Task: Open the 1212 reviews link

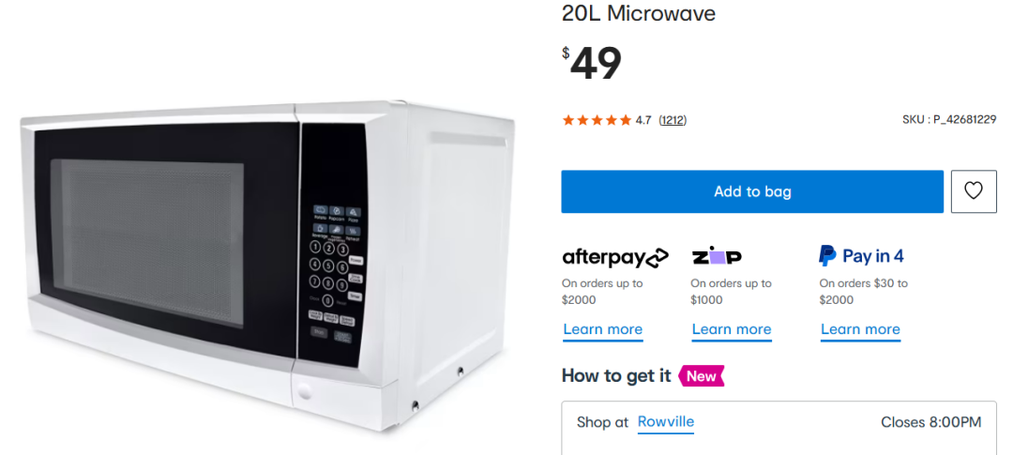Action: tap(673, 120)
